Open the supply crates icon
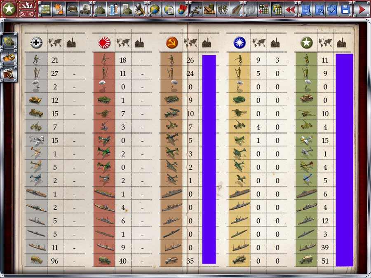Image resolution: width=371 pixels, height=278 pixels. (210, 9)
